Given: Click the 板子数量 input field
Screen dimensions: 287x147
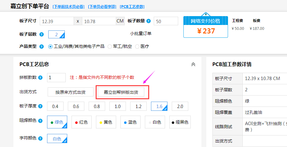Looking at the screenshot, I should pos(166,21).
